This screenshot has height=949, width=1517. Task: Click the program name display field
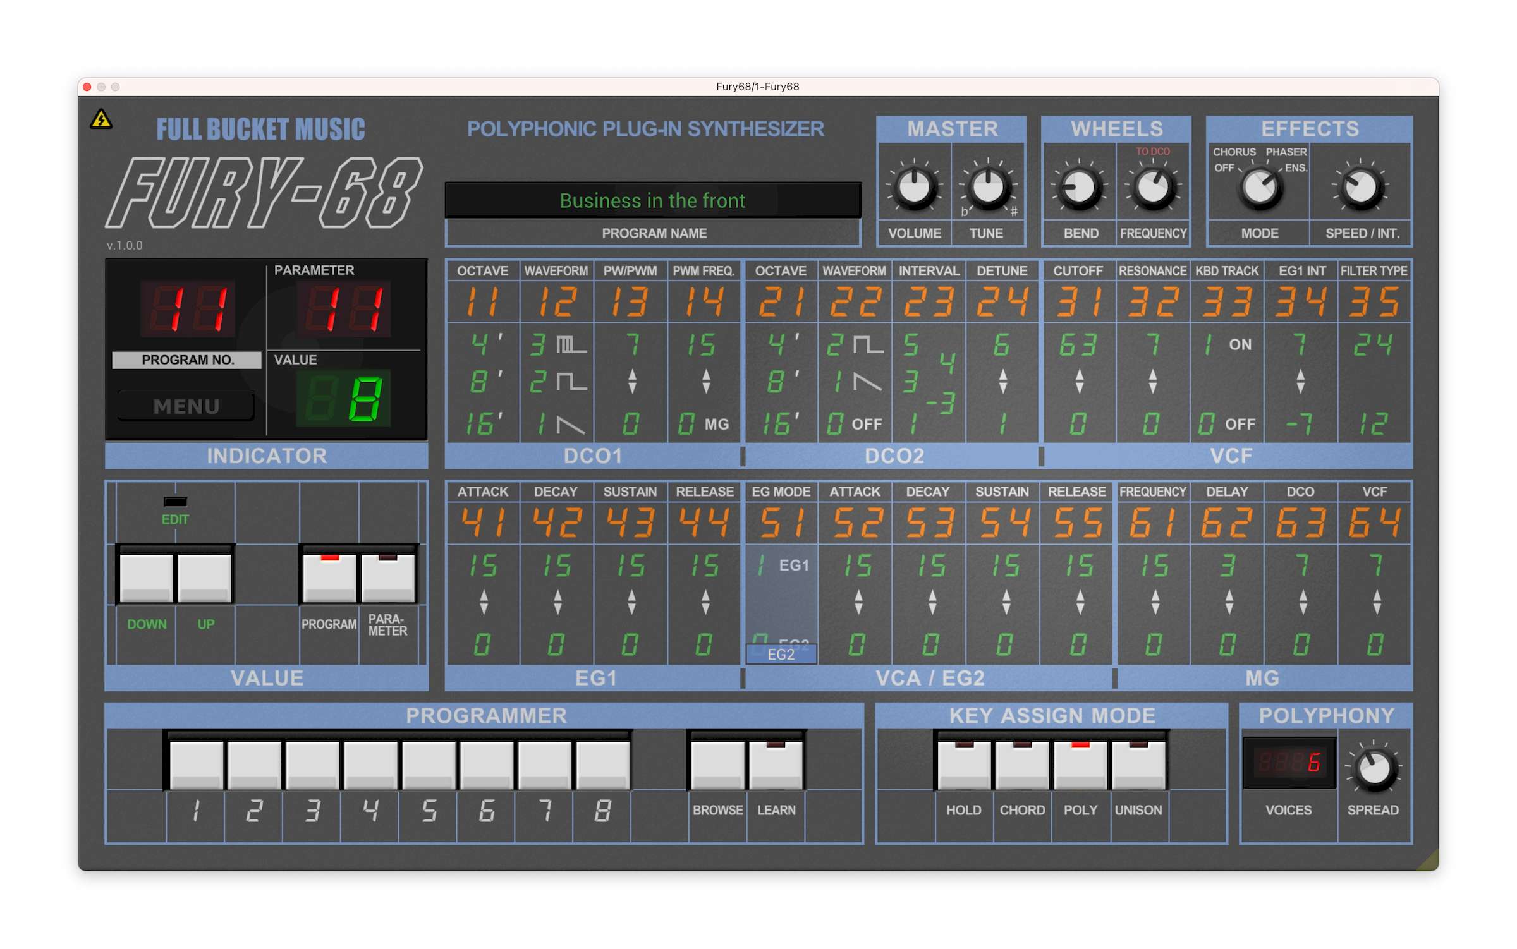point(652,200)
